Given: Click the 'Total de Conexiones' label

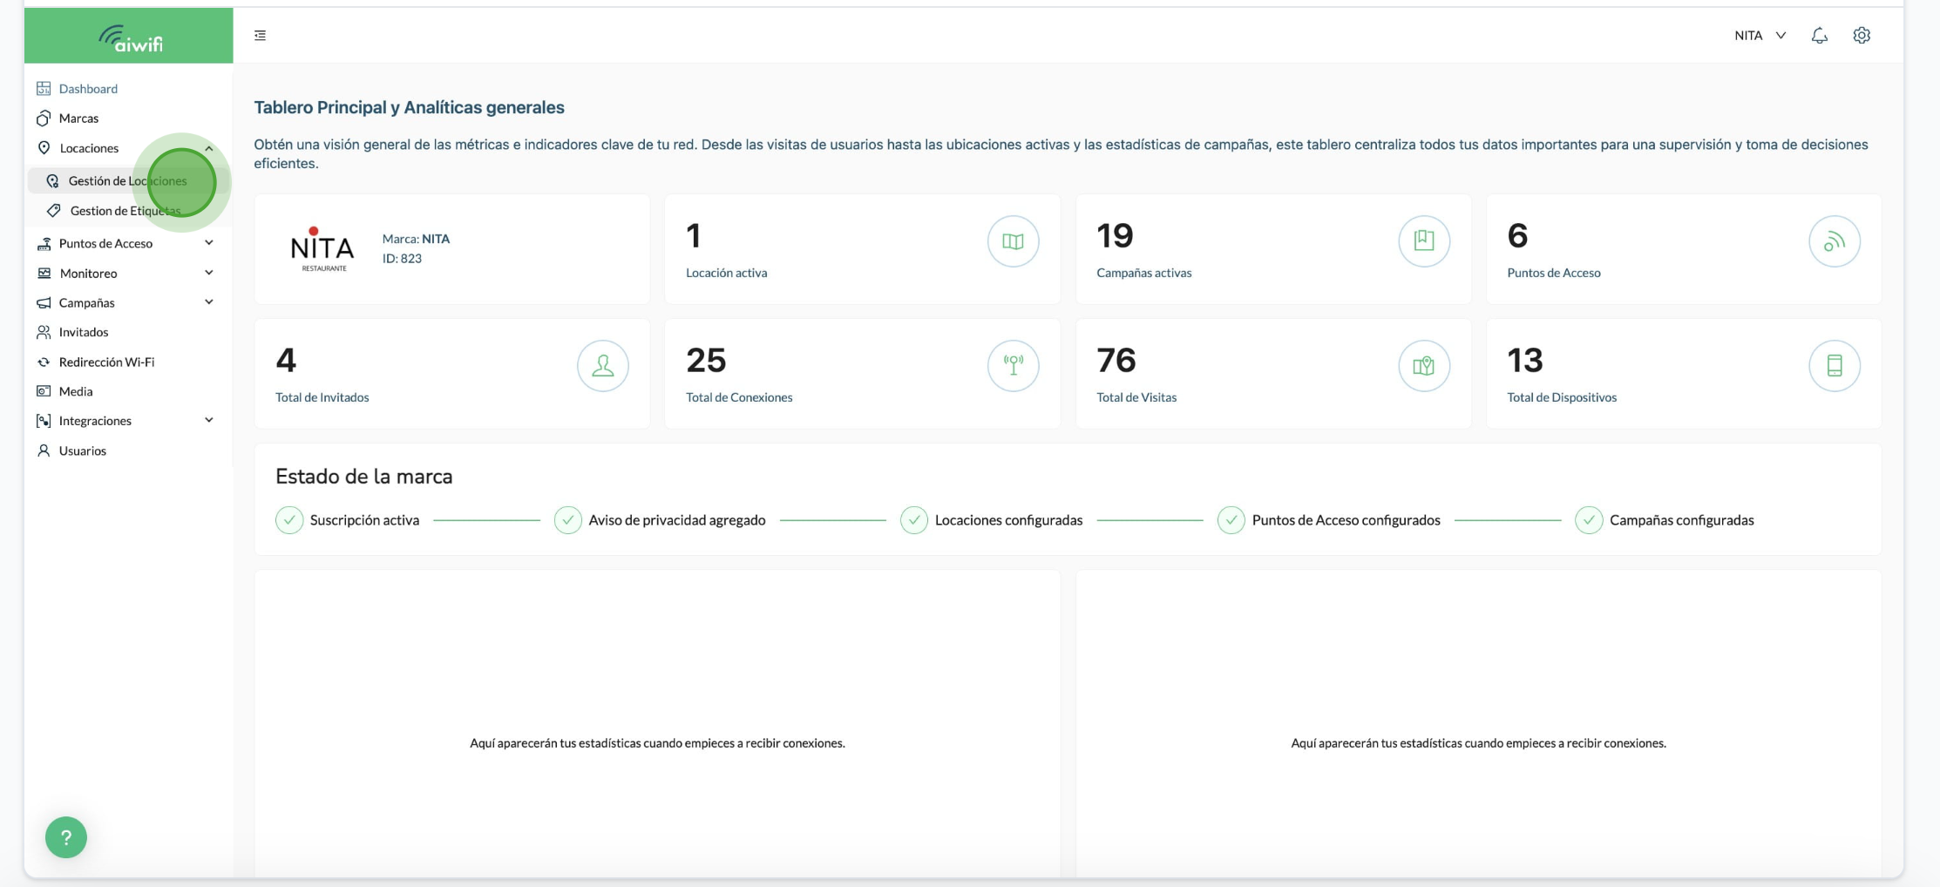Looking at the screenshot, I should point(739,397).
